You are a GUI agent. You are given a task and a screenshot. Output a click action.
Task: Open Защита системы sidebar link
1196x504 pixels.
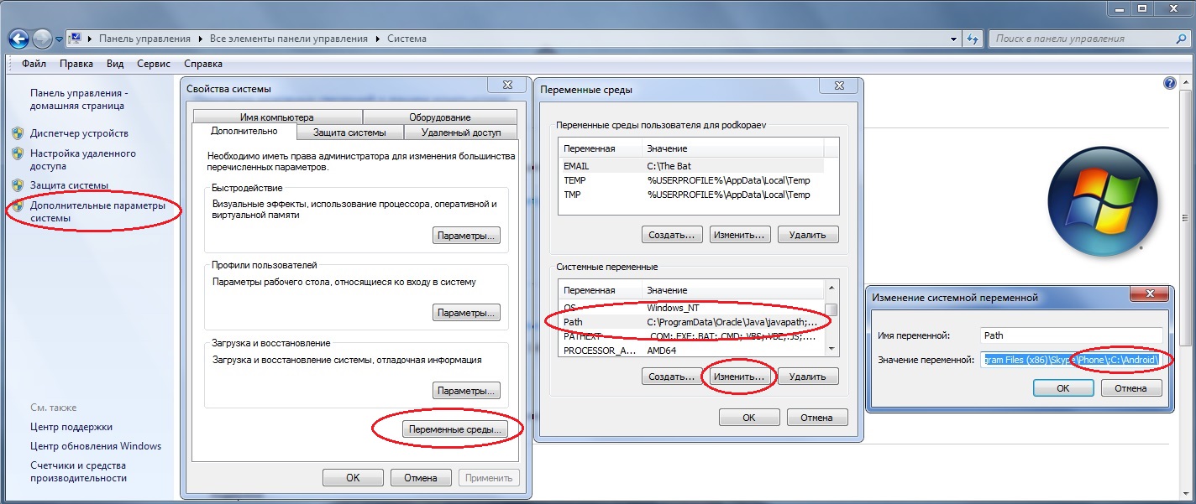[69, 185]
